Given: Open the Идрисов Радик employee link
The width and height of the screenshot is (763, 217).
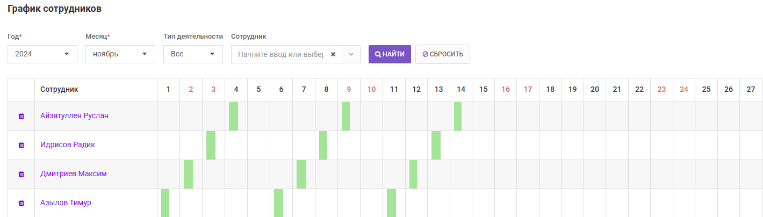Looking at the screenshot, I should click(x=68, y=145).
